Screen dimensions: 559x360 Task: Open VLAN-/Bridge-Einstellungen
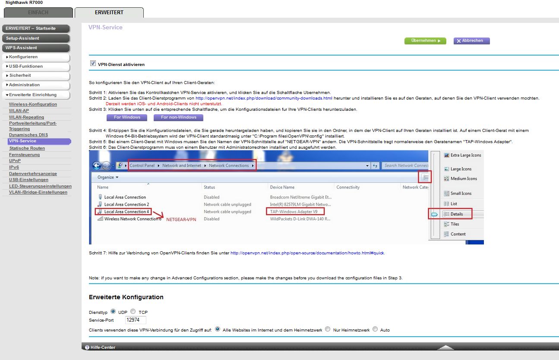(38, 192)
